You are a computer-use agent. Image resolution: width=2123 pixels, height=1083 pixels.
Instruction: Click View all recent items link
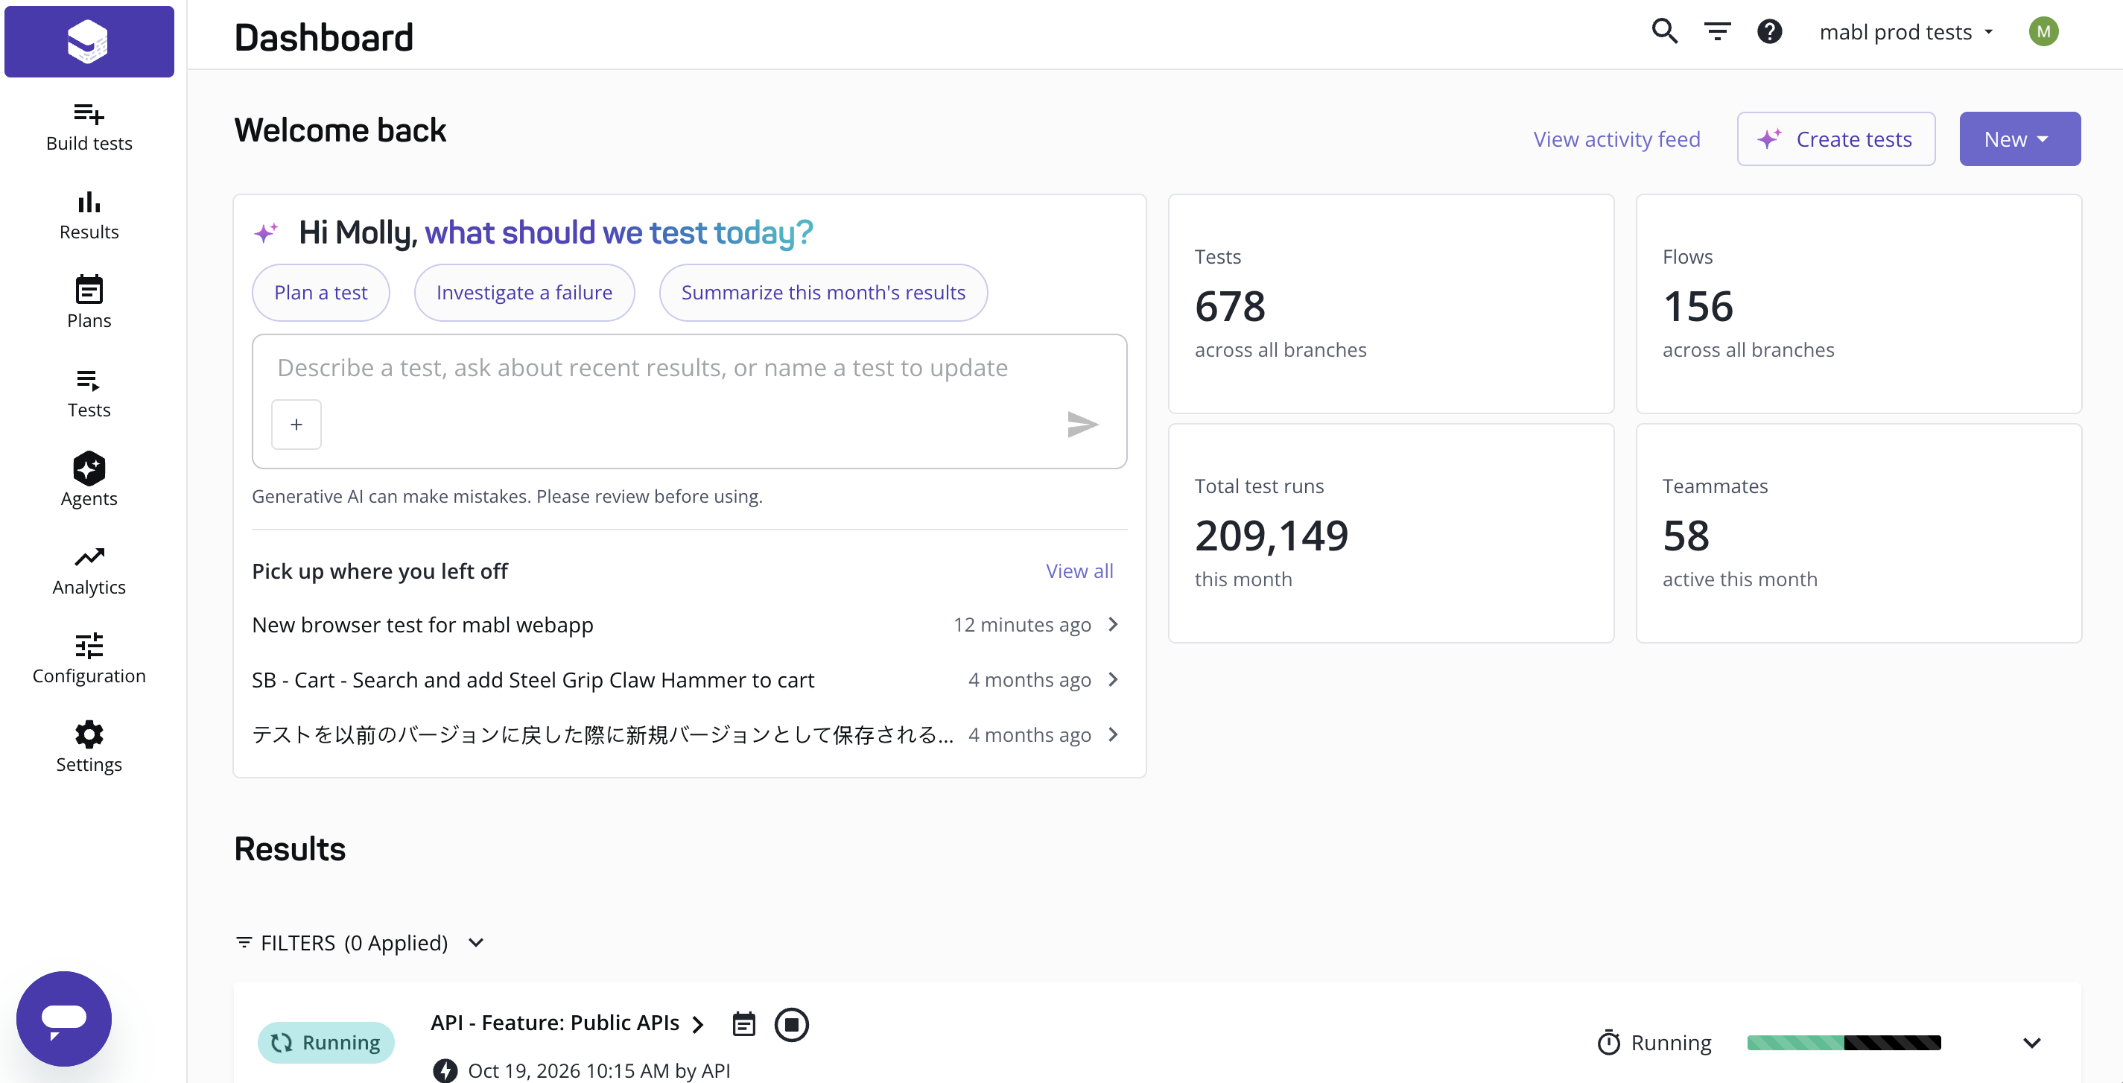click(x=1079, y=571)
